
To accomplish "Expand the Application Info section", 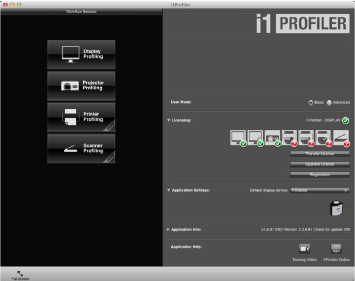I will 168,229.
